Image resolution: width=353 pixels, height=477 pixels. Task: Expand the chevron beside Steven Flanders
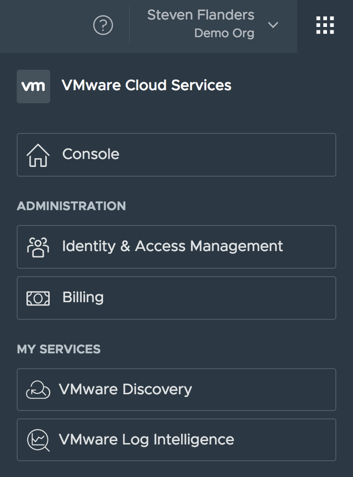pyautogui.click(x=273, y=25)
